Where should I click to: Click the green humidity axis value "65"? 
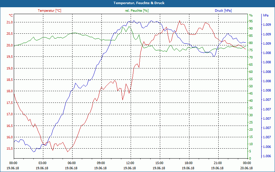pyautogui.click(x=251, y=65)
